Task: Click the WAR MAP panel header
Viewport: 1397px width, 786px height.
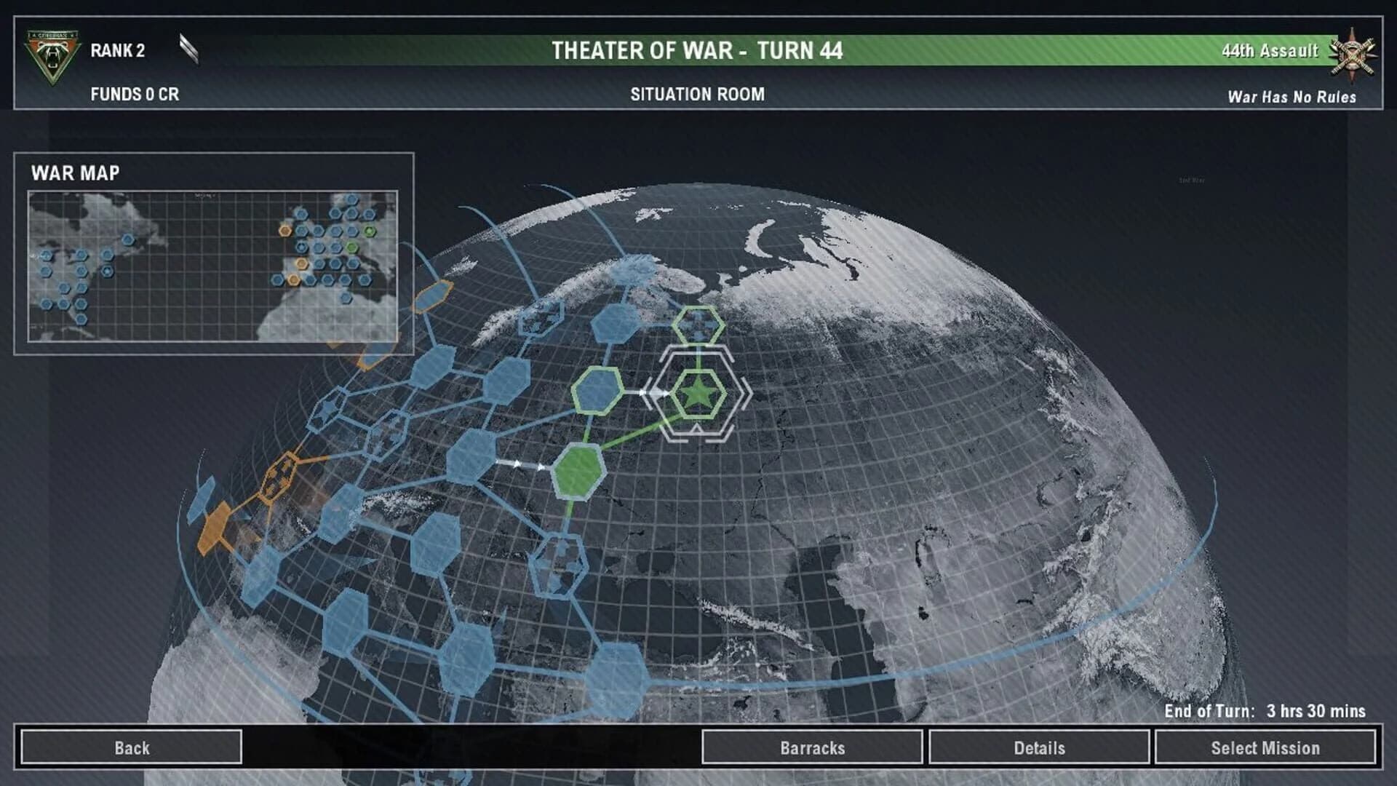Action: [76, 173]
